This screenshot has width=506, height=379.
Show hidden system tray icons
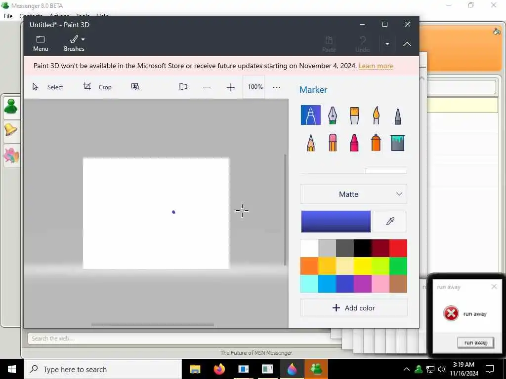click(x=407, y=369)
